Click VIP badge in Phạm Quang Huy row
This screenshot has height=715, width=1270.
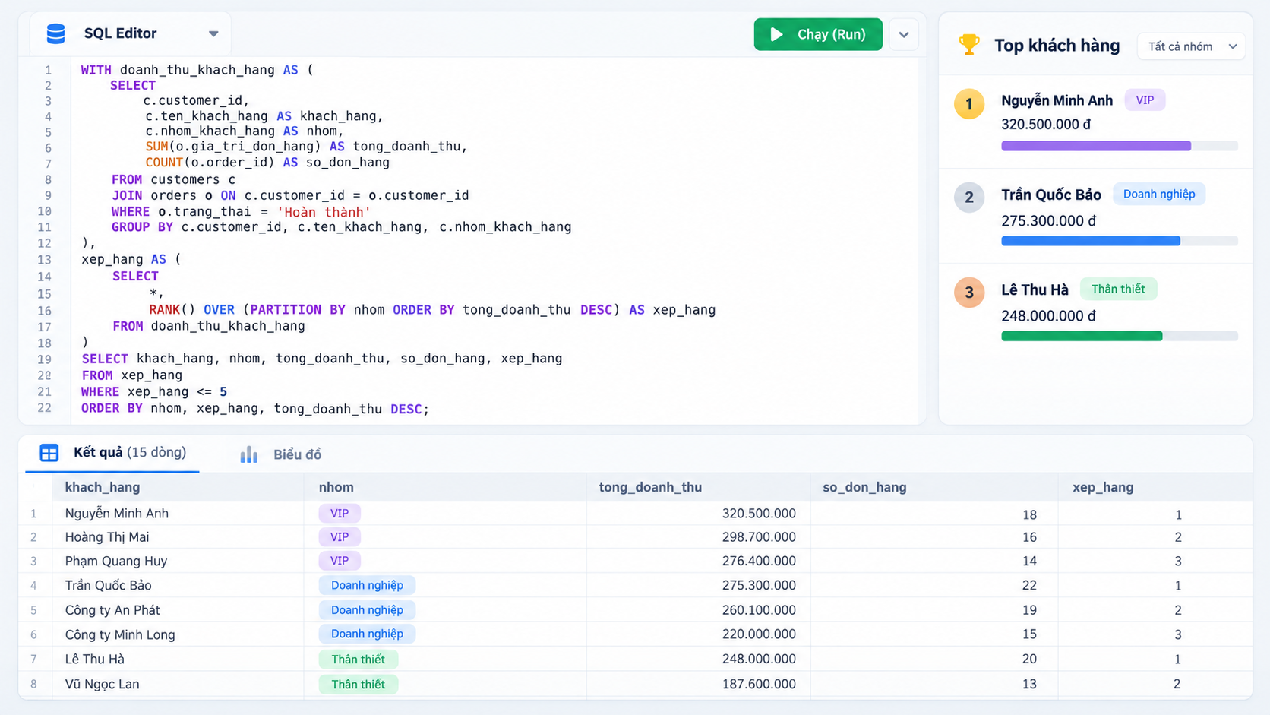(x=340, y=561)
